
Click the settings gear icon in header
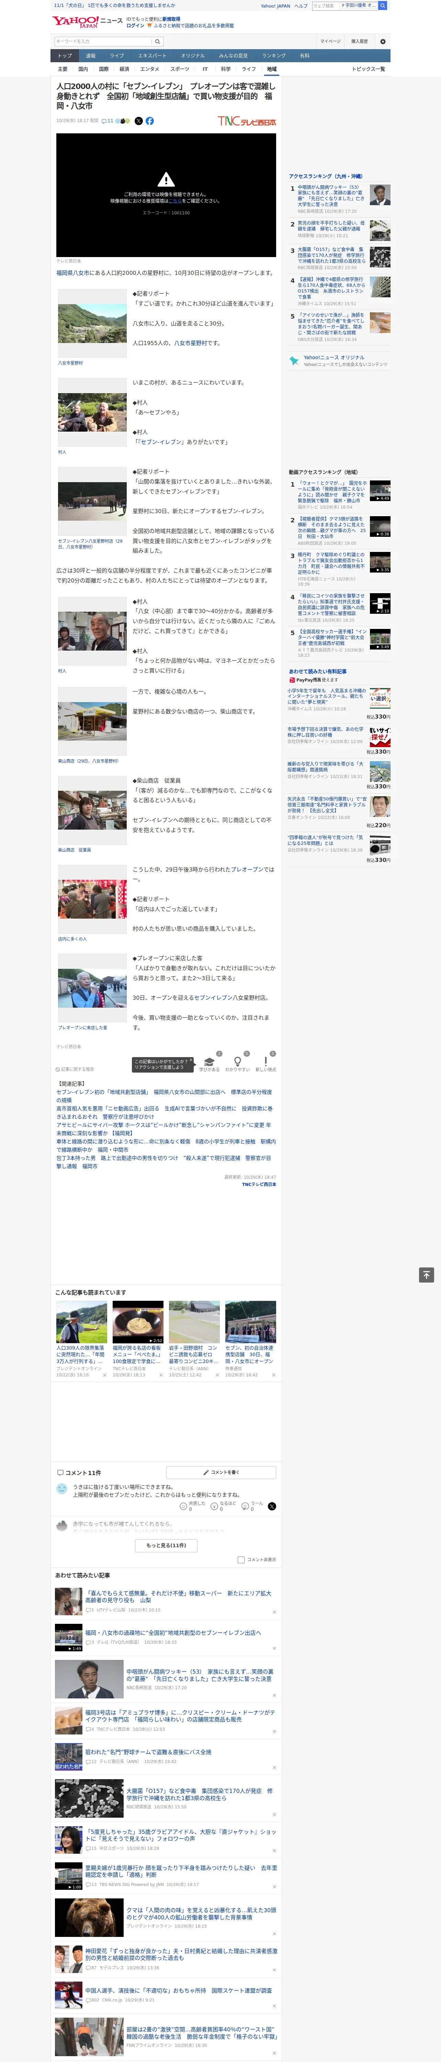383,41
